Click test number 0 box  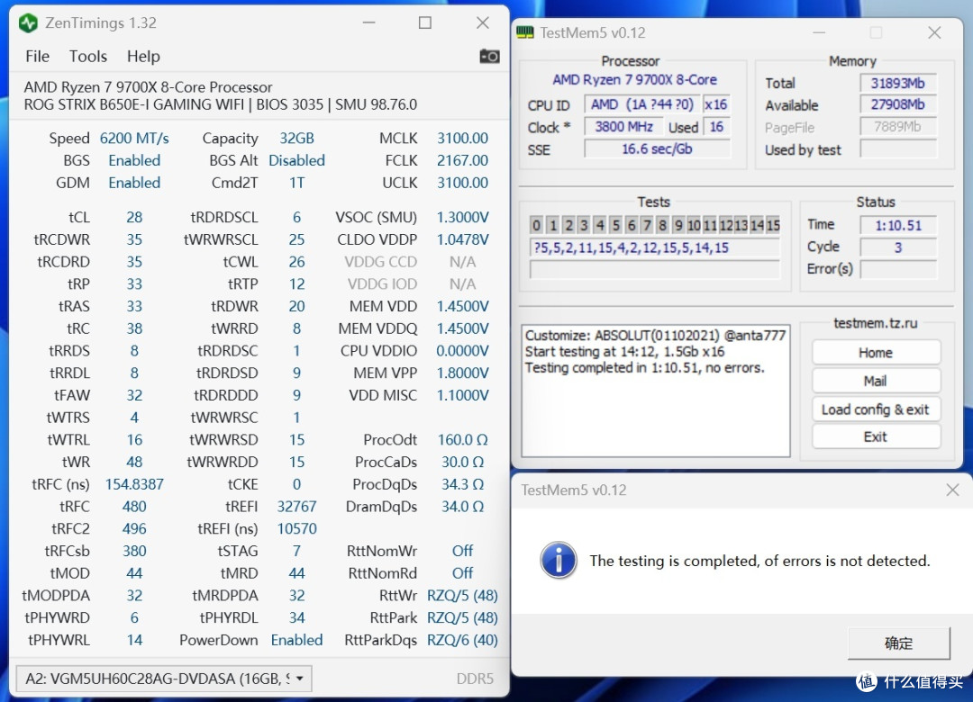(537, 225)
